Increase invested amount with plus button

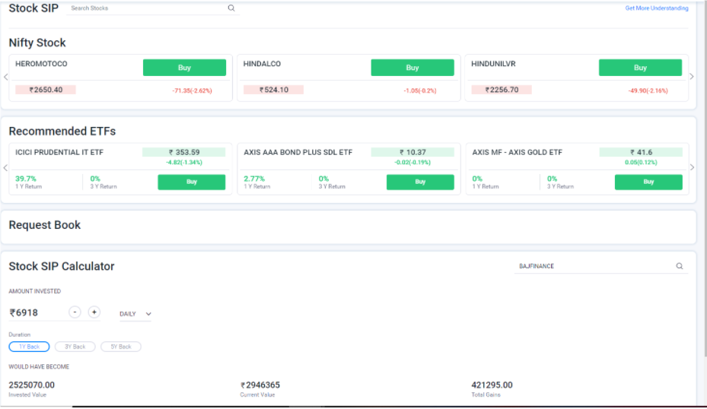pos(94,312)
